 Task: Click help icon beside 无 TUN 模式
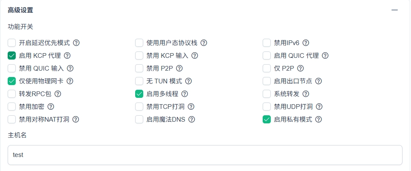[x=188, y=81]
